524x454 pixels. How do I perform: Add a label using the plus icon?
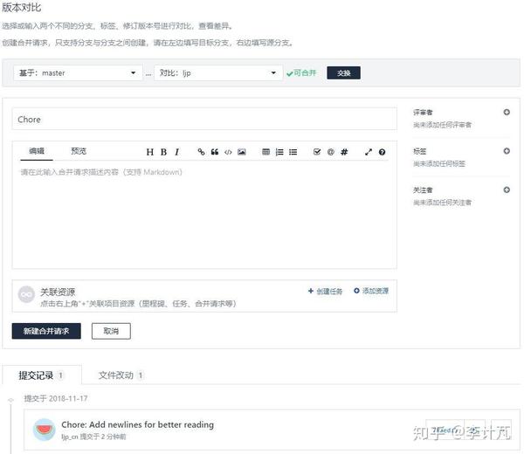coord(507,151)
